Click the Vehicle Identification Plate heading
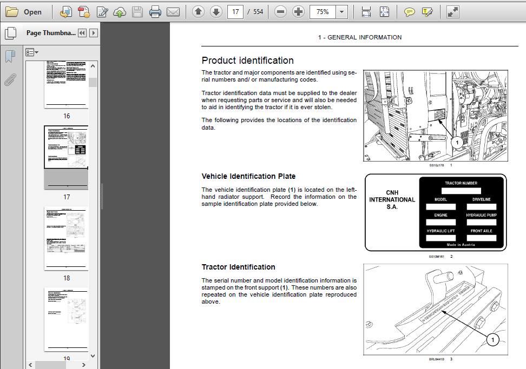 (x=248, y=177)
